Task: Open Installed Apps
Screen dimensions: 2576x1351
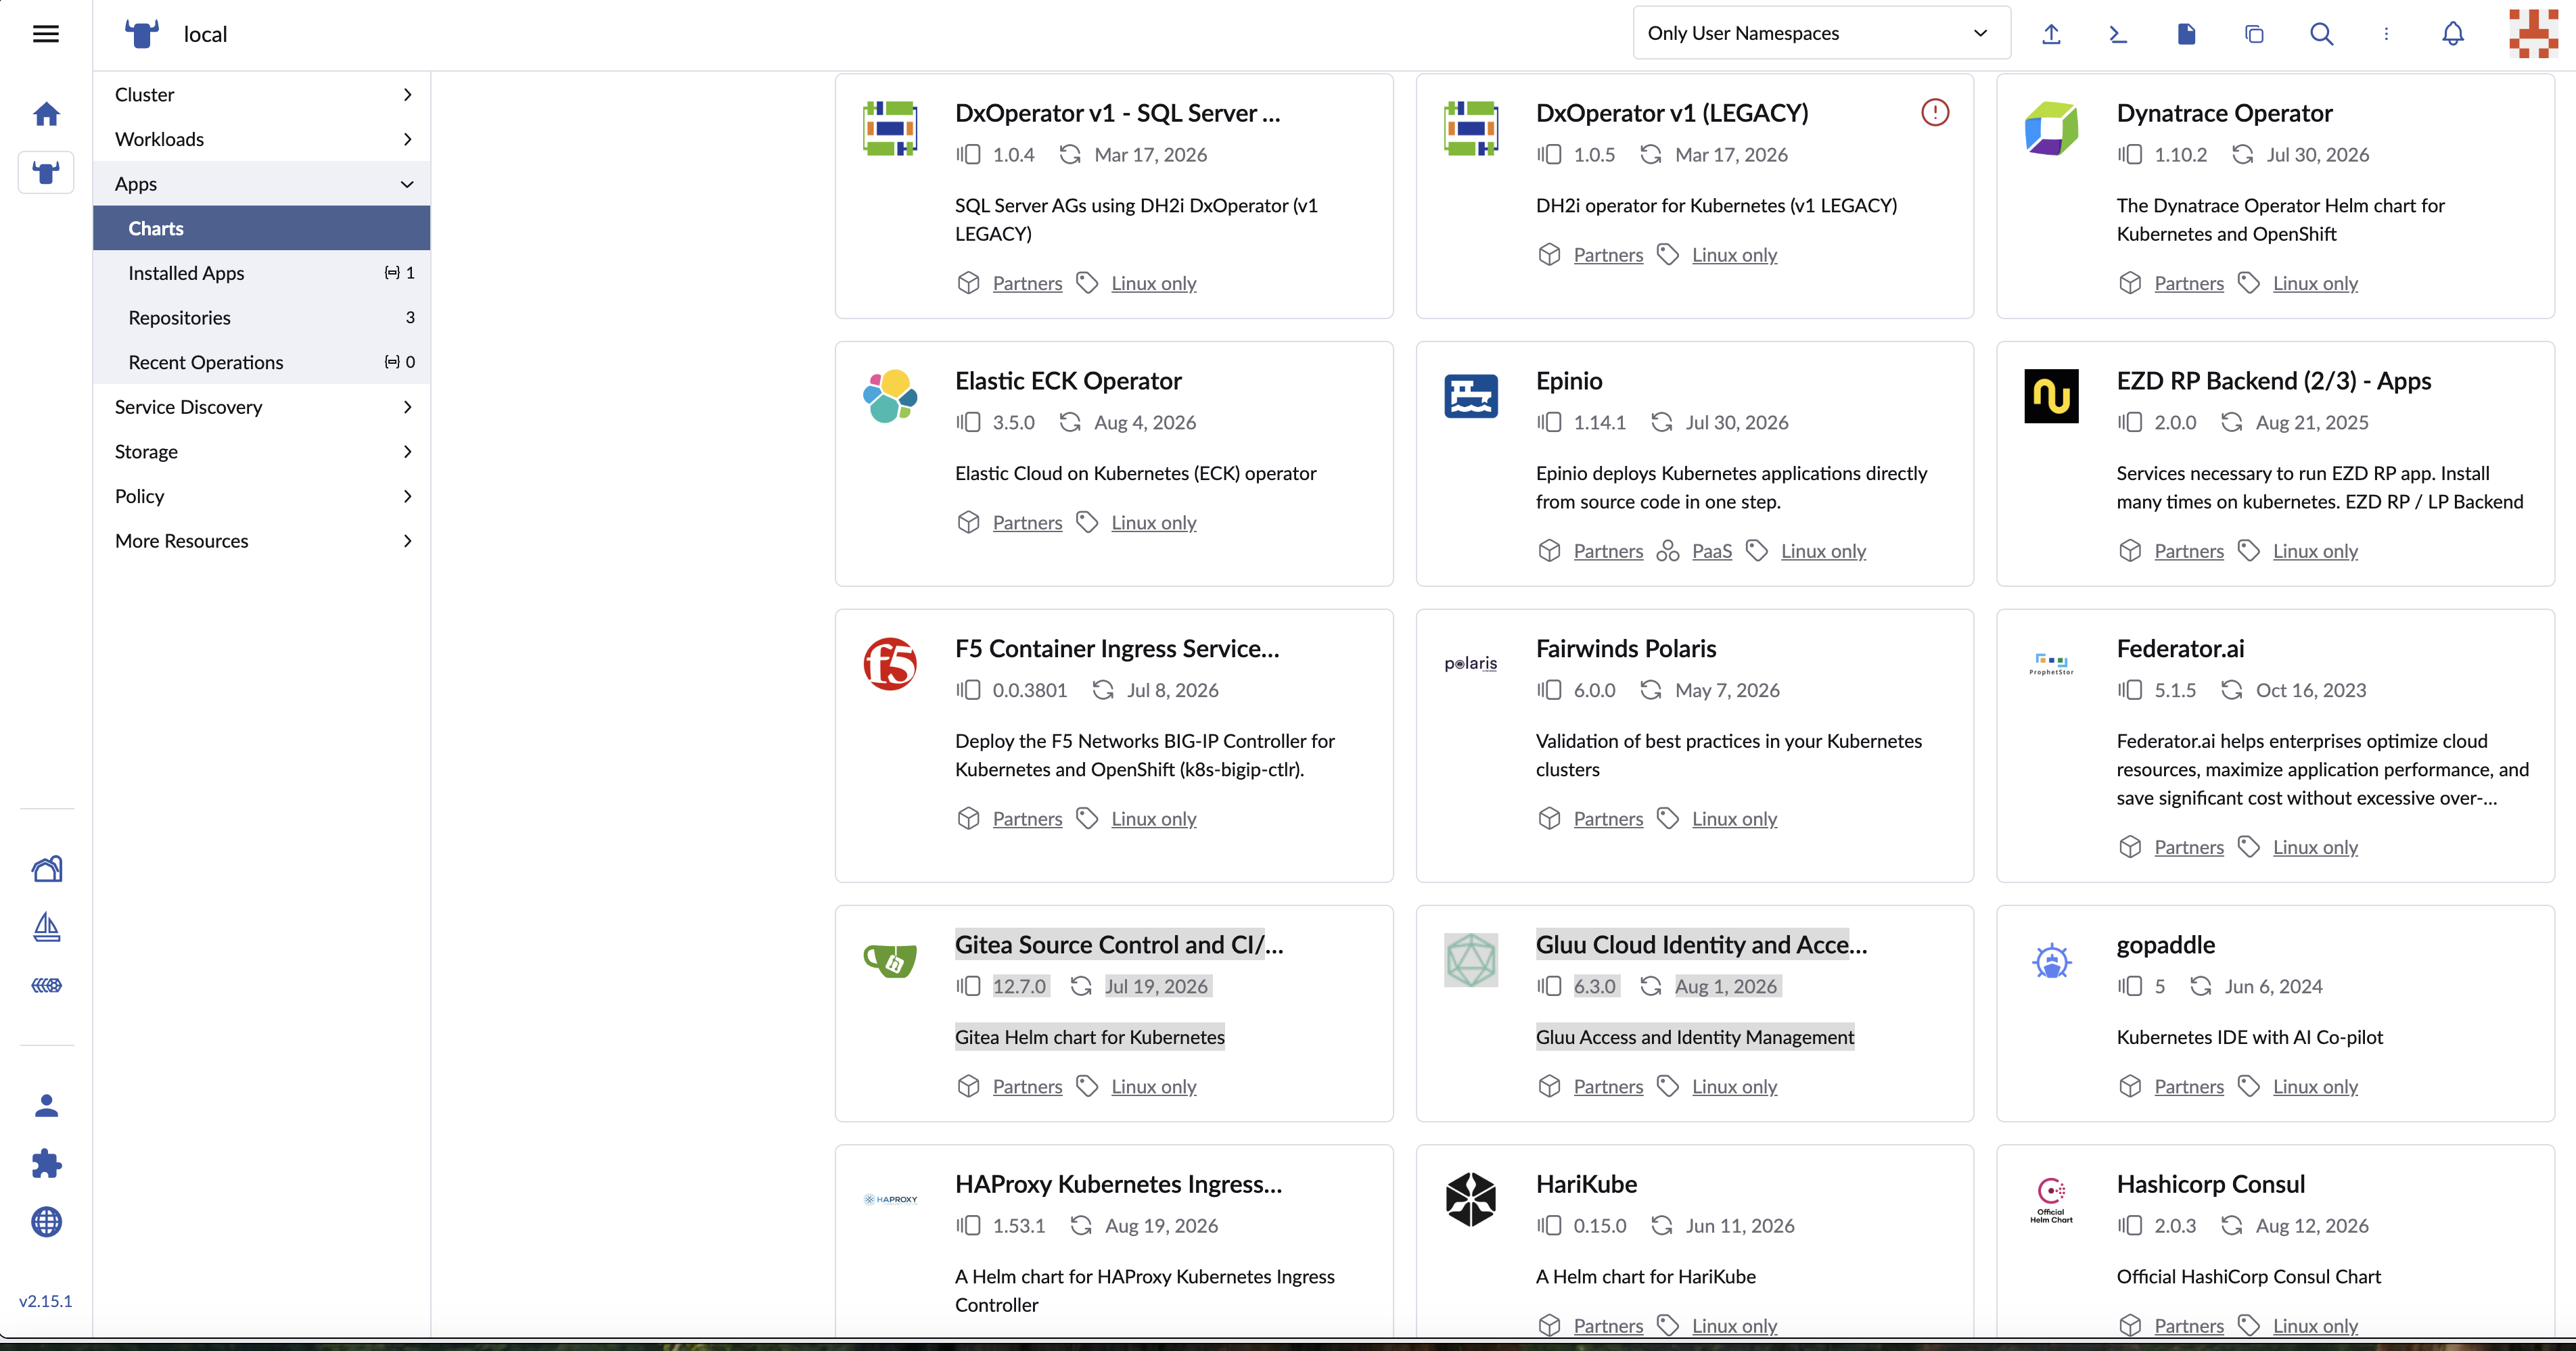Action: 262,272
